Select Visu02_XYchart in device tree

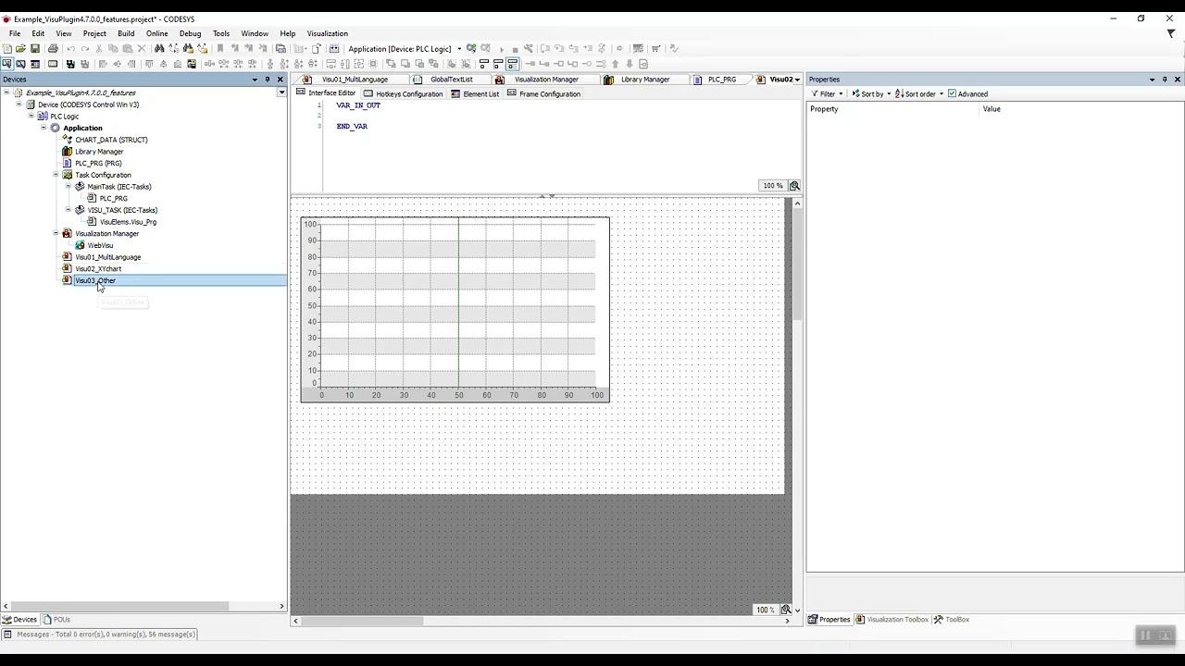pos(98,269)
